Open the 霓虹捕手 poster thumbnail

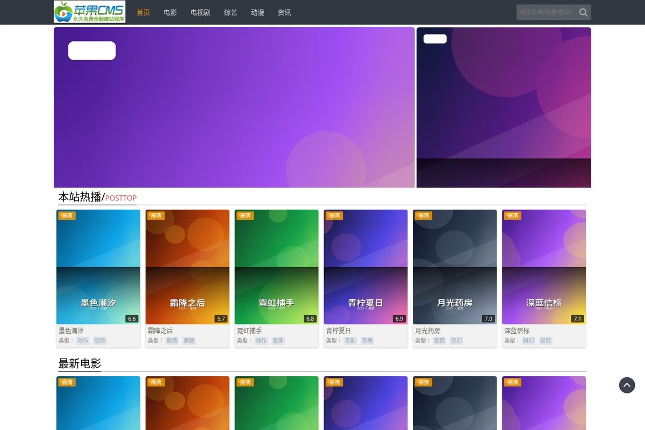tap(277, 267)
